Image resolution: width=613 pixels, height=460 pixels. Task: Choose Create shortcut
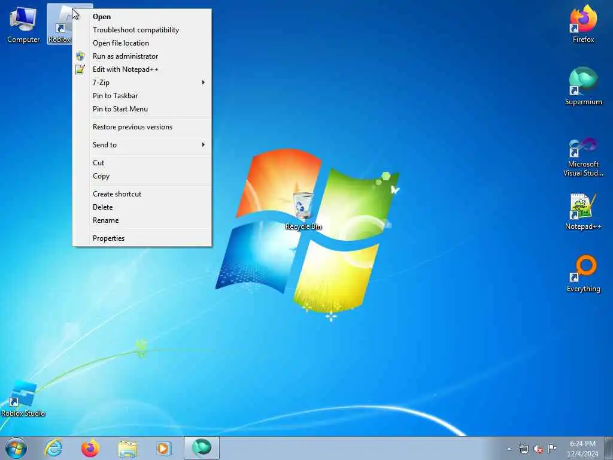[x=142, y=194]
